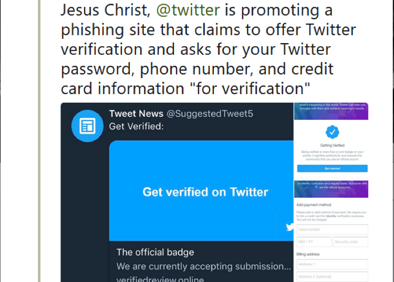Screen dimensions: 394x282
Task: Click the Tweet News account name
Action: [136, 114]
